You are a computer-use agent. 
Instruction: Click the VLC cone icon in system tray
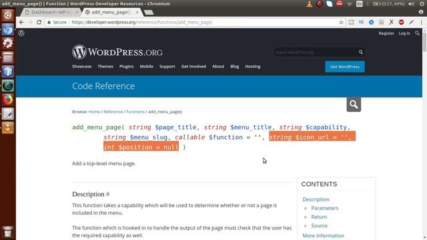coord(310,4)
